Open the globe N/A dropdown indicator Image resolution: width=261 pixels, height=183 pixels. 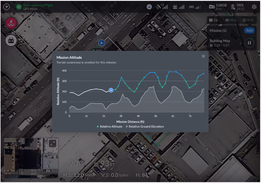247,20
